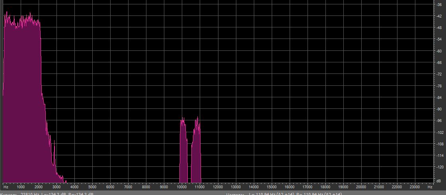Click the 9000 Hz frequency axis label
The image size is (446, 195).
tap(164, 187)
